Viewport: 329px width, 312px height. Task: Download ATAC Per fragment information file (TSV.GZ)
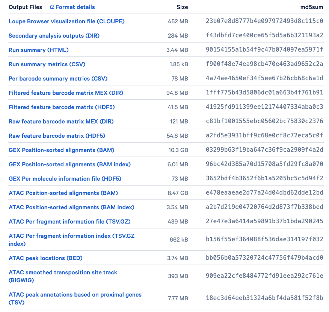pos(69,222)
